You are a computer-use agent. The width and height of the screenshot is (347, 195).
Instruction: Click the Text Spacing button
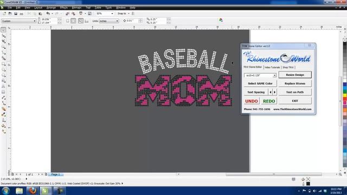point(256,92)
